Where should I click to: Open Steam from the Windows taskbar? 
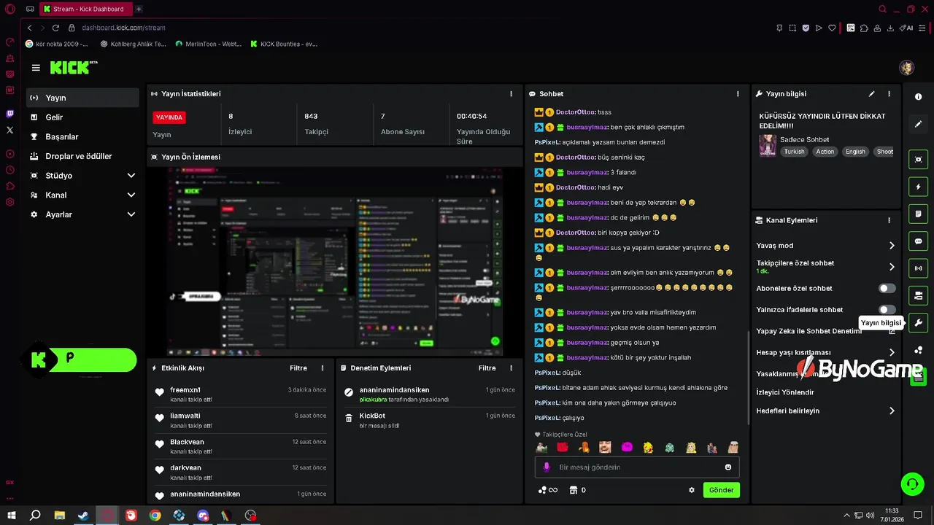(x=83, y=516)
